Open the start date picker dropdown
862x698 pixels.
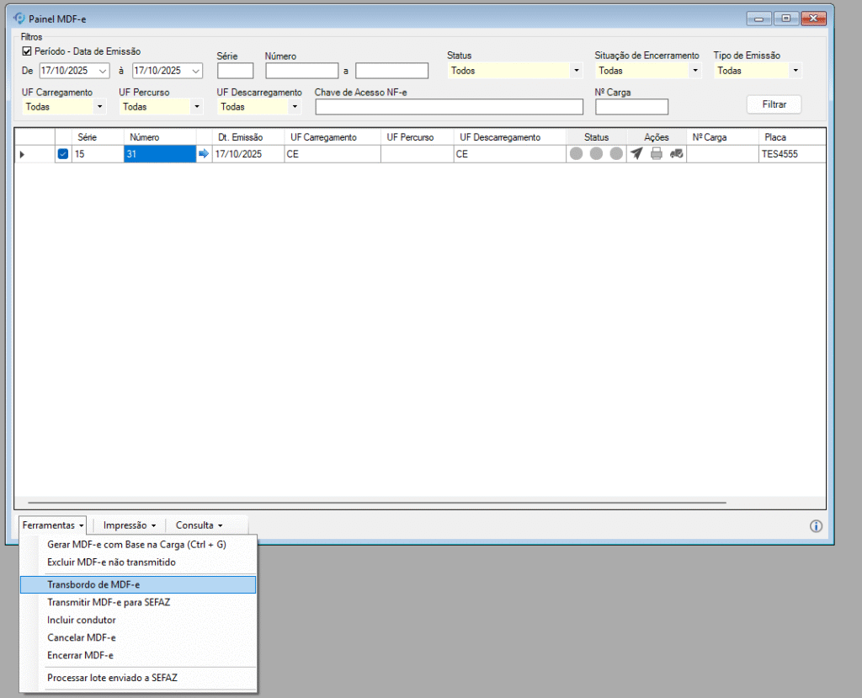(x=104, y=71)
